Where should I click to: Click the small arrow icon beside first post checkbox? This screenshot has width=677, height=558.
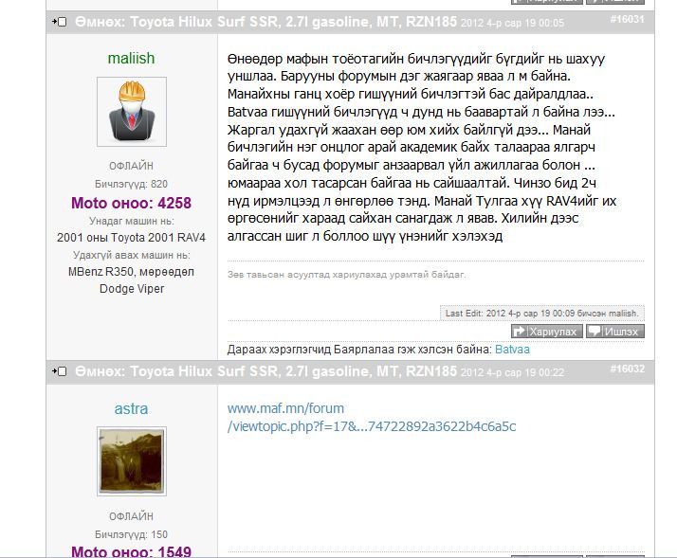pyautogui.click(x=54, y=22)
